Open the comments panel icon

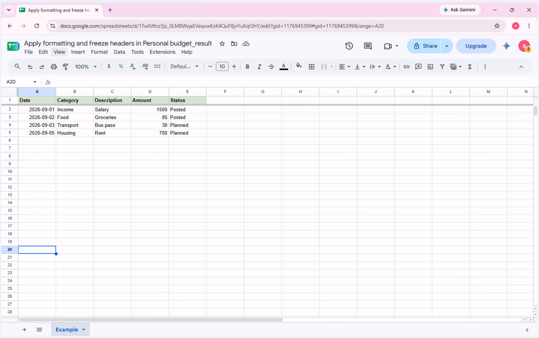click(x=368, y=46)
